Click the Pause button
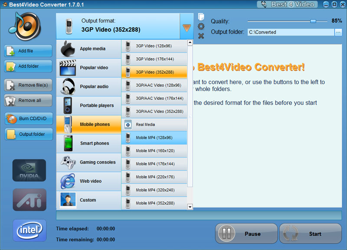347x250 pixels. click(246, 234)
